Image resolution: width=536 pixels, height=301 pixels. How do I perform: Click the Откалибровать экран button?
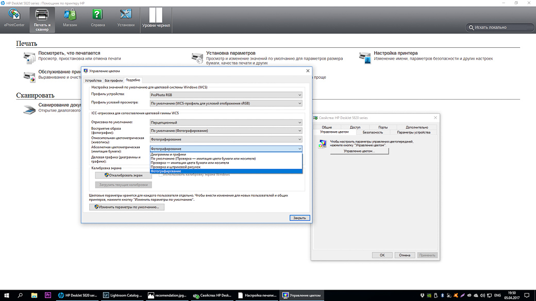(x=123, y=175)
